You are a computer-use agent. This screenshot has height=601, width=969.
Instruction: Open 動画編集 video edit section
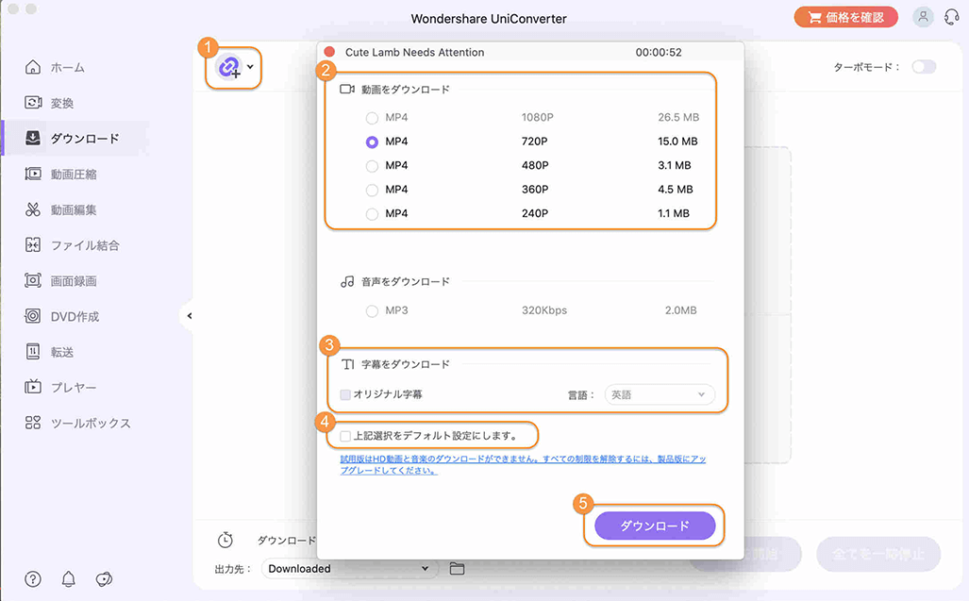pyautogui.click(x=74, y=210)
